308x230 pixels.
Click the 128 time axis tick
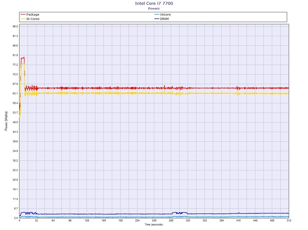[87, 220]
